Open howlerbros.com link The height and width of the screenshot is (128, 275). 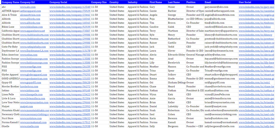point(29,87)
